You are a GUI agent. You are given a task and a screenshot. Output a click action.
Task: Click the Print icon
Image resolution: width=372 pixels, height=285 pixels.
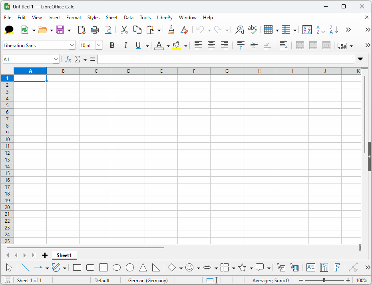click(x=95, y=30)
